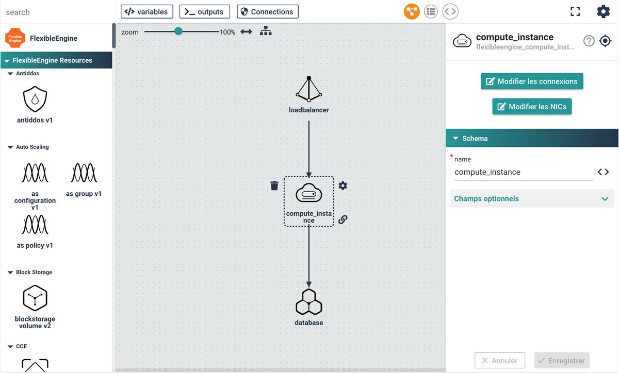Open compute_instance settings via gear icon
Screen dimensions: 619x373
pyautogui.click(x=343, y=185)
